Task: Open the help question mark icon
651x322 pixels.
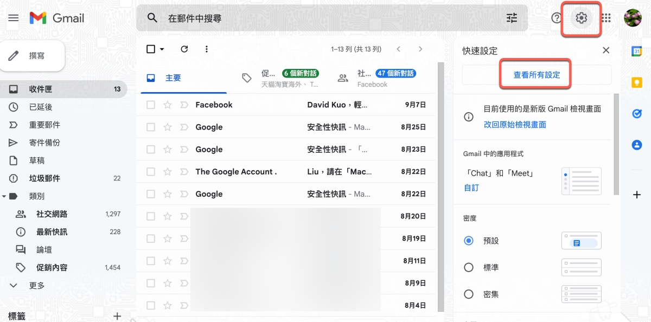Action: pyautogui.click(x=556, y=18)
